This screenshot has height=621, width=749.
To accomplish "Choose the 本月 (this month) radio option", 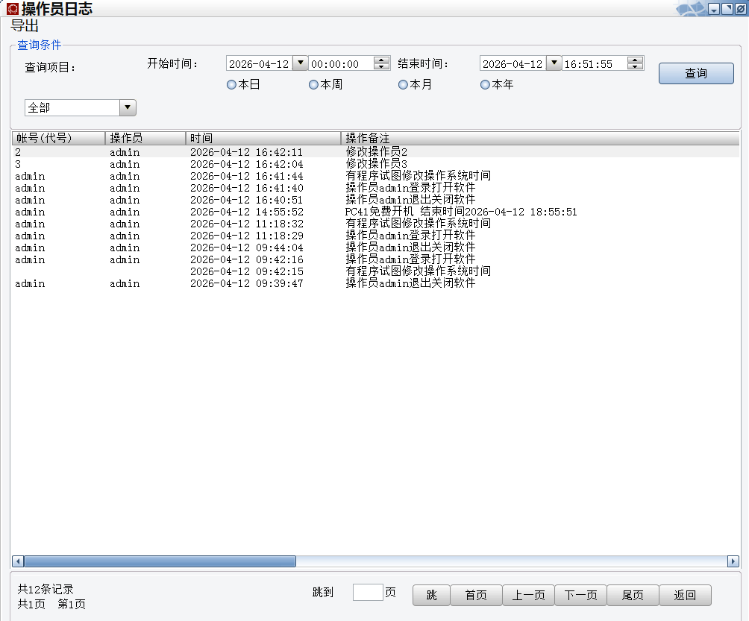I will click(403, 85).
